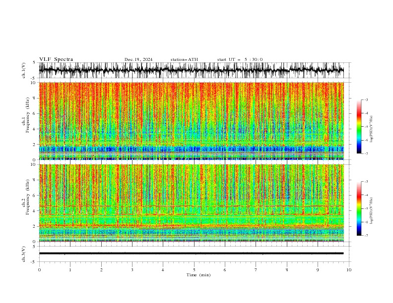Click the "ch.2 Frequency (kHz)" axis label
Viewport: 393px width, 303px height.
coord(26,197)
